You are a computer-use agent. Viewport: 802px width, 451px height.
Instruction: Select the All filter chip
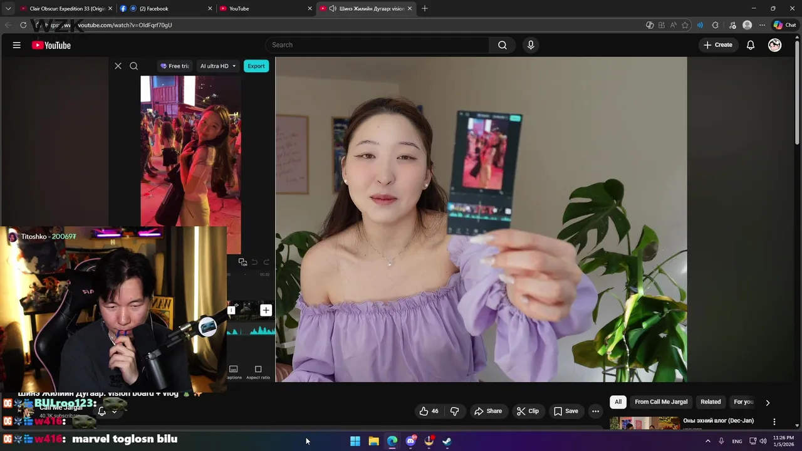pos(618,402)
